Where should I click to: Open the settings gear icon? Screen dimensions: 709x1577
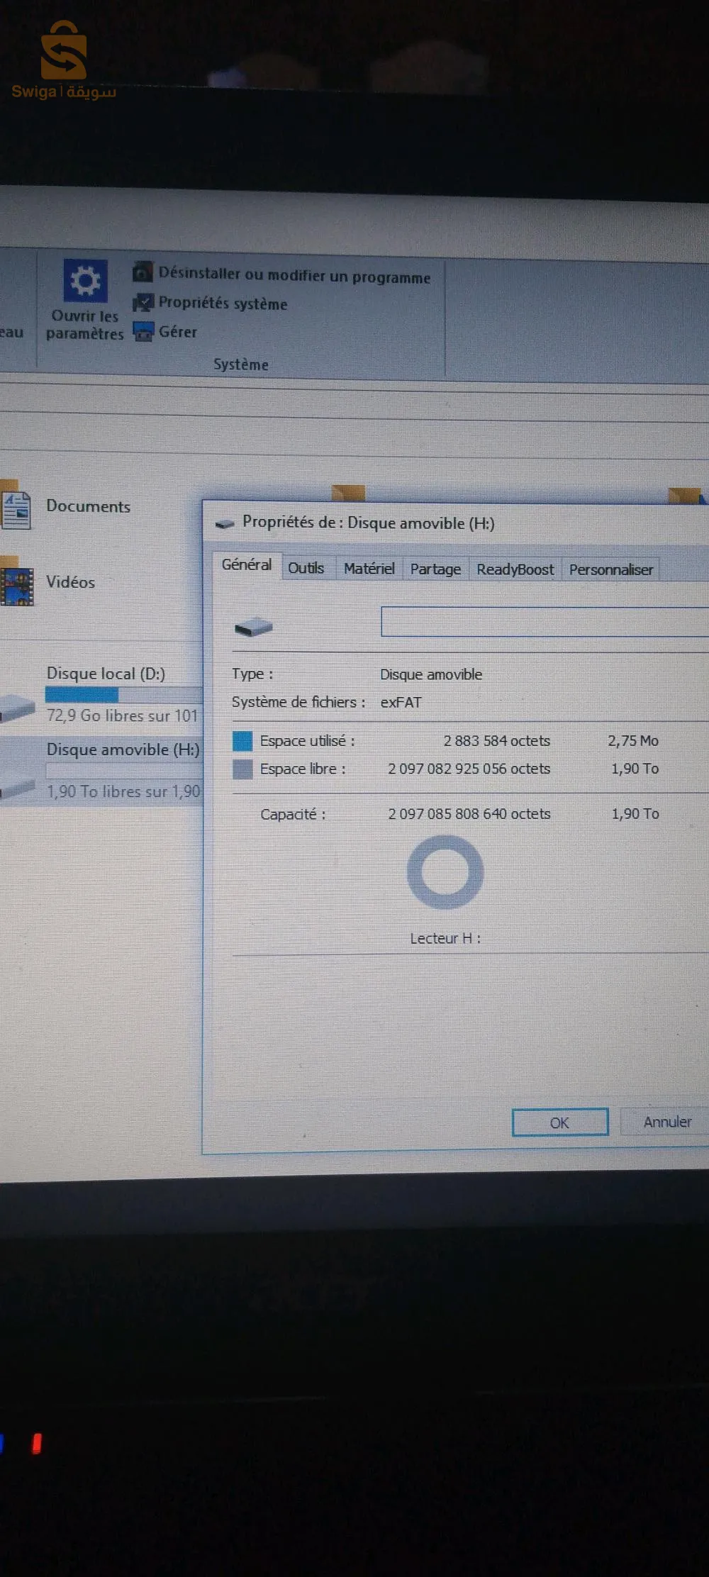click(85, 281)
